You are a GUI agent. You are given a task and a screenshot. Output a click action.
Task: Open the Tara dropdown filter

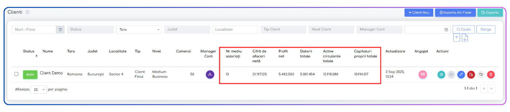pos(139,29)
